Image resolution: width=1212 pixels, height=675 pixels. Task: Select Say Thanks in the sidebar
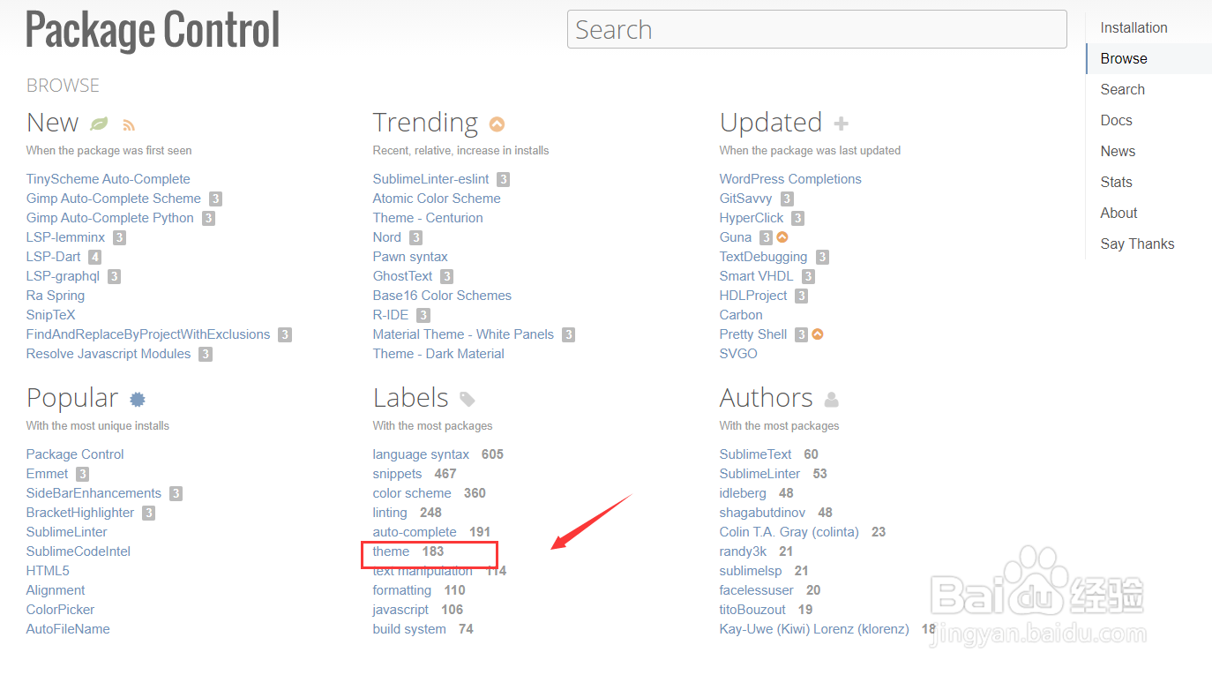coord(1137,244)
